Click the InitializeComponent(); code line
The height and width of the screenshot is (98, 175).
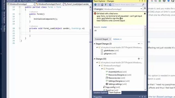coord(46,19)
